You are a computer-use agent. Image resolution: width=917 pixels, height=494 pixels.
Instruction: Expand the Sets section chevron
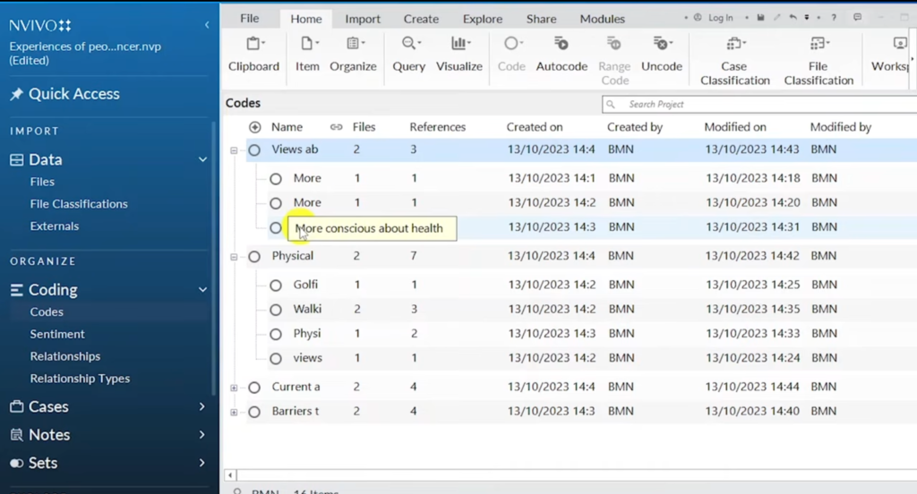[201, 463]
